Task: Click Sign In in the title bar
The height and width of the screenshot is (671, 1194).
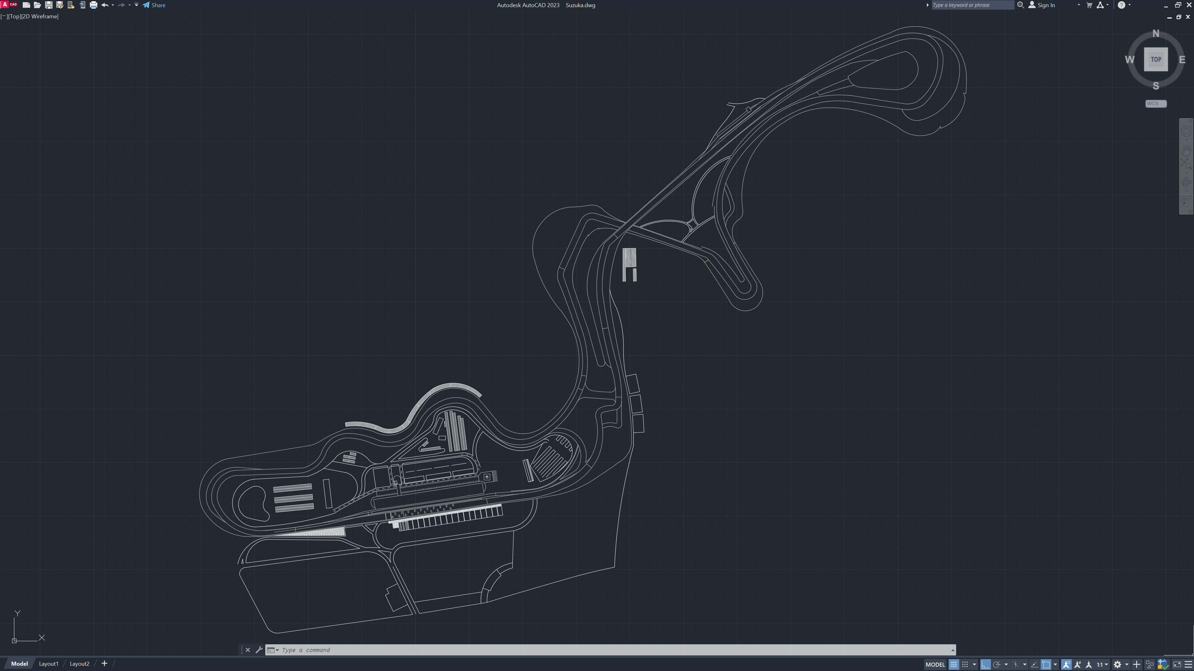Action: (x=1046, y=5)
